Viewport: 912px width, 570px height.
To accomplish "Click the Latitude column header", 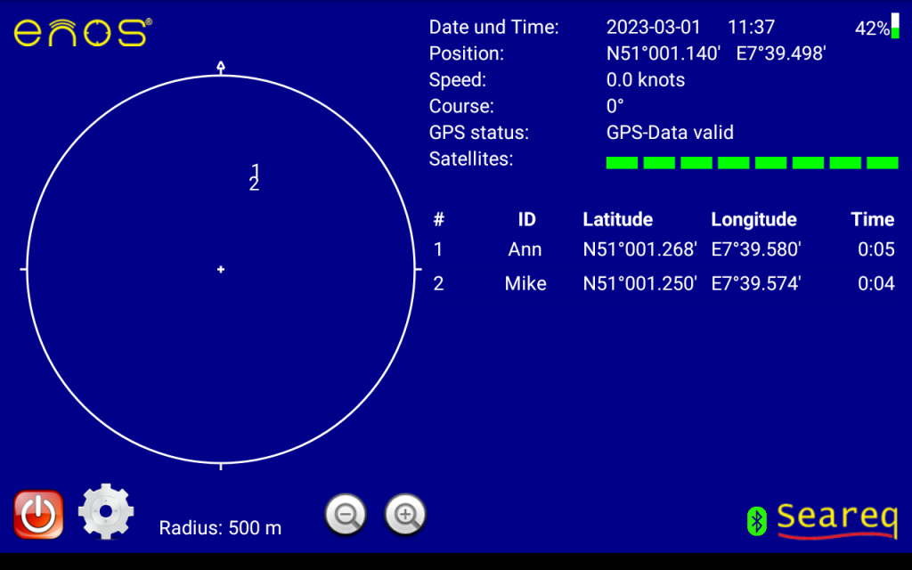I will pos(617,219).
